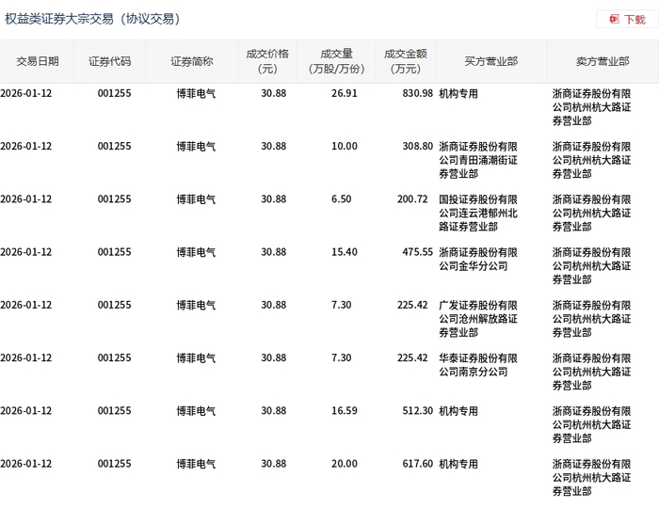The width and height of the screenshot is (659, 508).
Task: Select the 617.60 amount cell
Action: 417,464
